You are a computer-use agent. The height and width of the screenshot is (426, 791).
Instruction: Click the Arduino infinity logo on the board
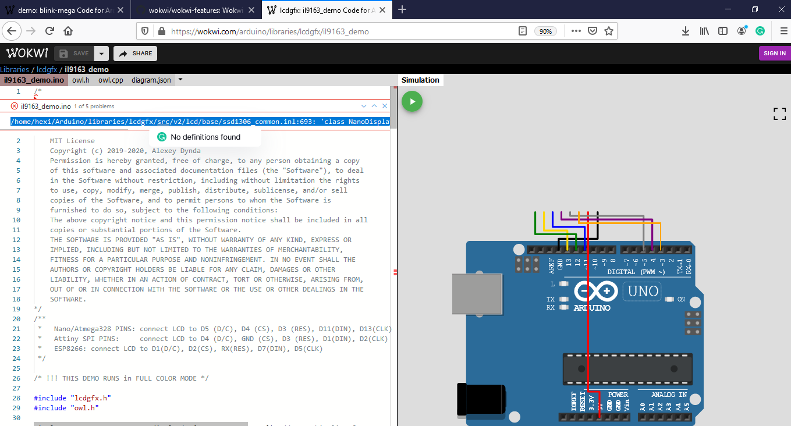pos(595,291)
